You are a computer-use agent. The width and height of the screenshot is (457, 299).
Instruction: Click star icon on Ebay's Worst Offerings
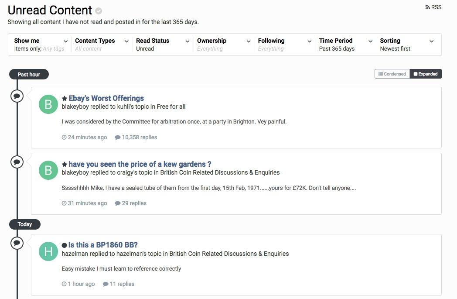pos(65,99)
